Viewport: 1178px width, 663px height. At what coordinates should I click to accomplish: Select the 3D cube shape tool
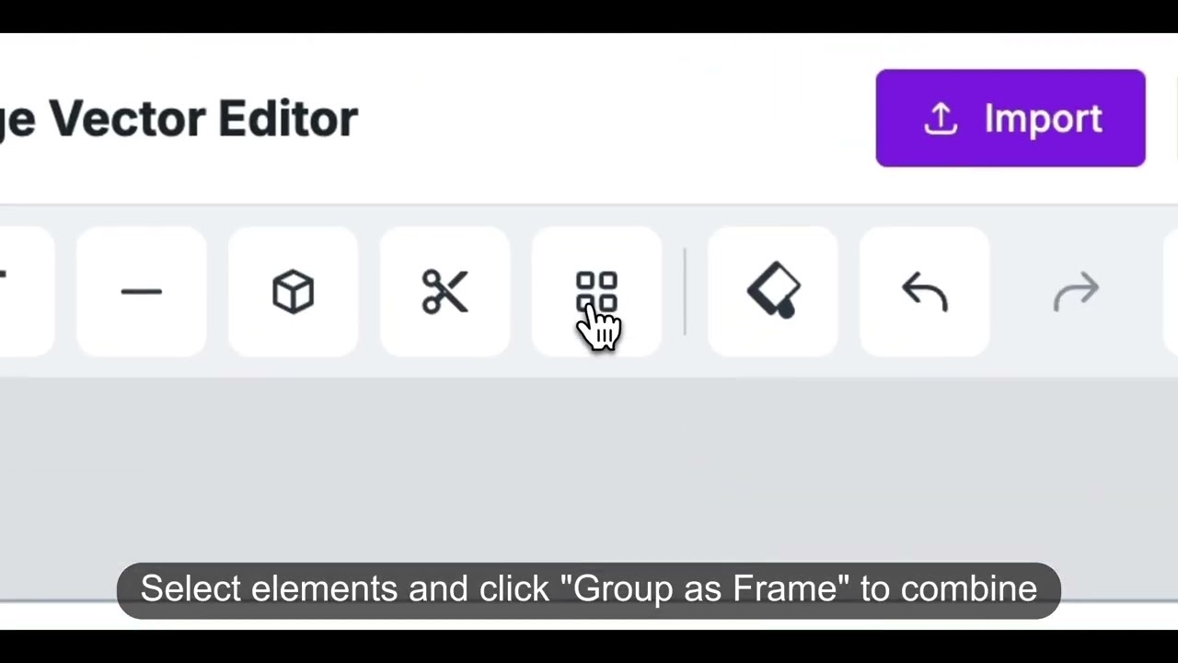pos(293,292)
